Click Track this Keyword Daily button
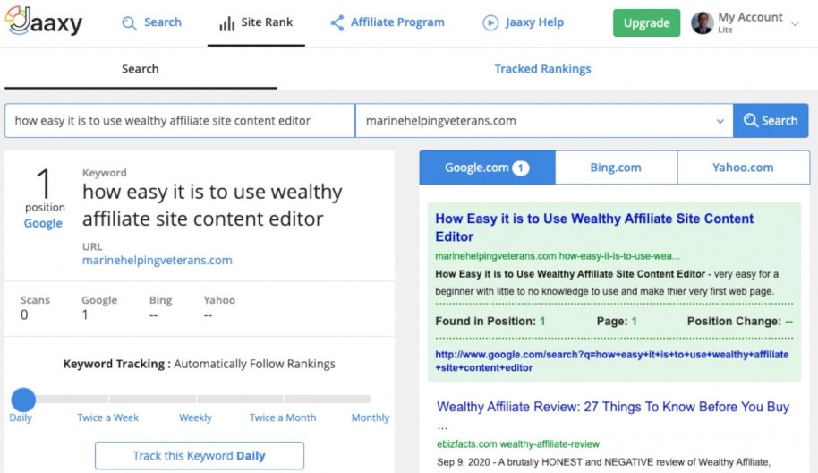 click(x=200, y=456)
